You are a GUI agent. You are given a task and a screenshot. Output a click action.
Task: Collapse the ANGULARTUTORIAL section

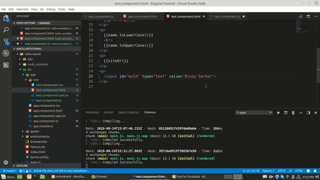point(14,49)
